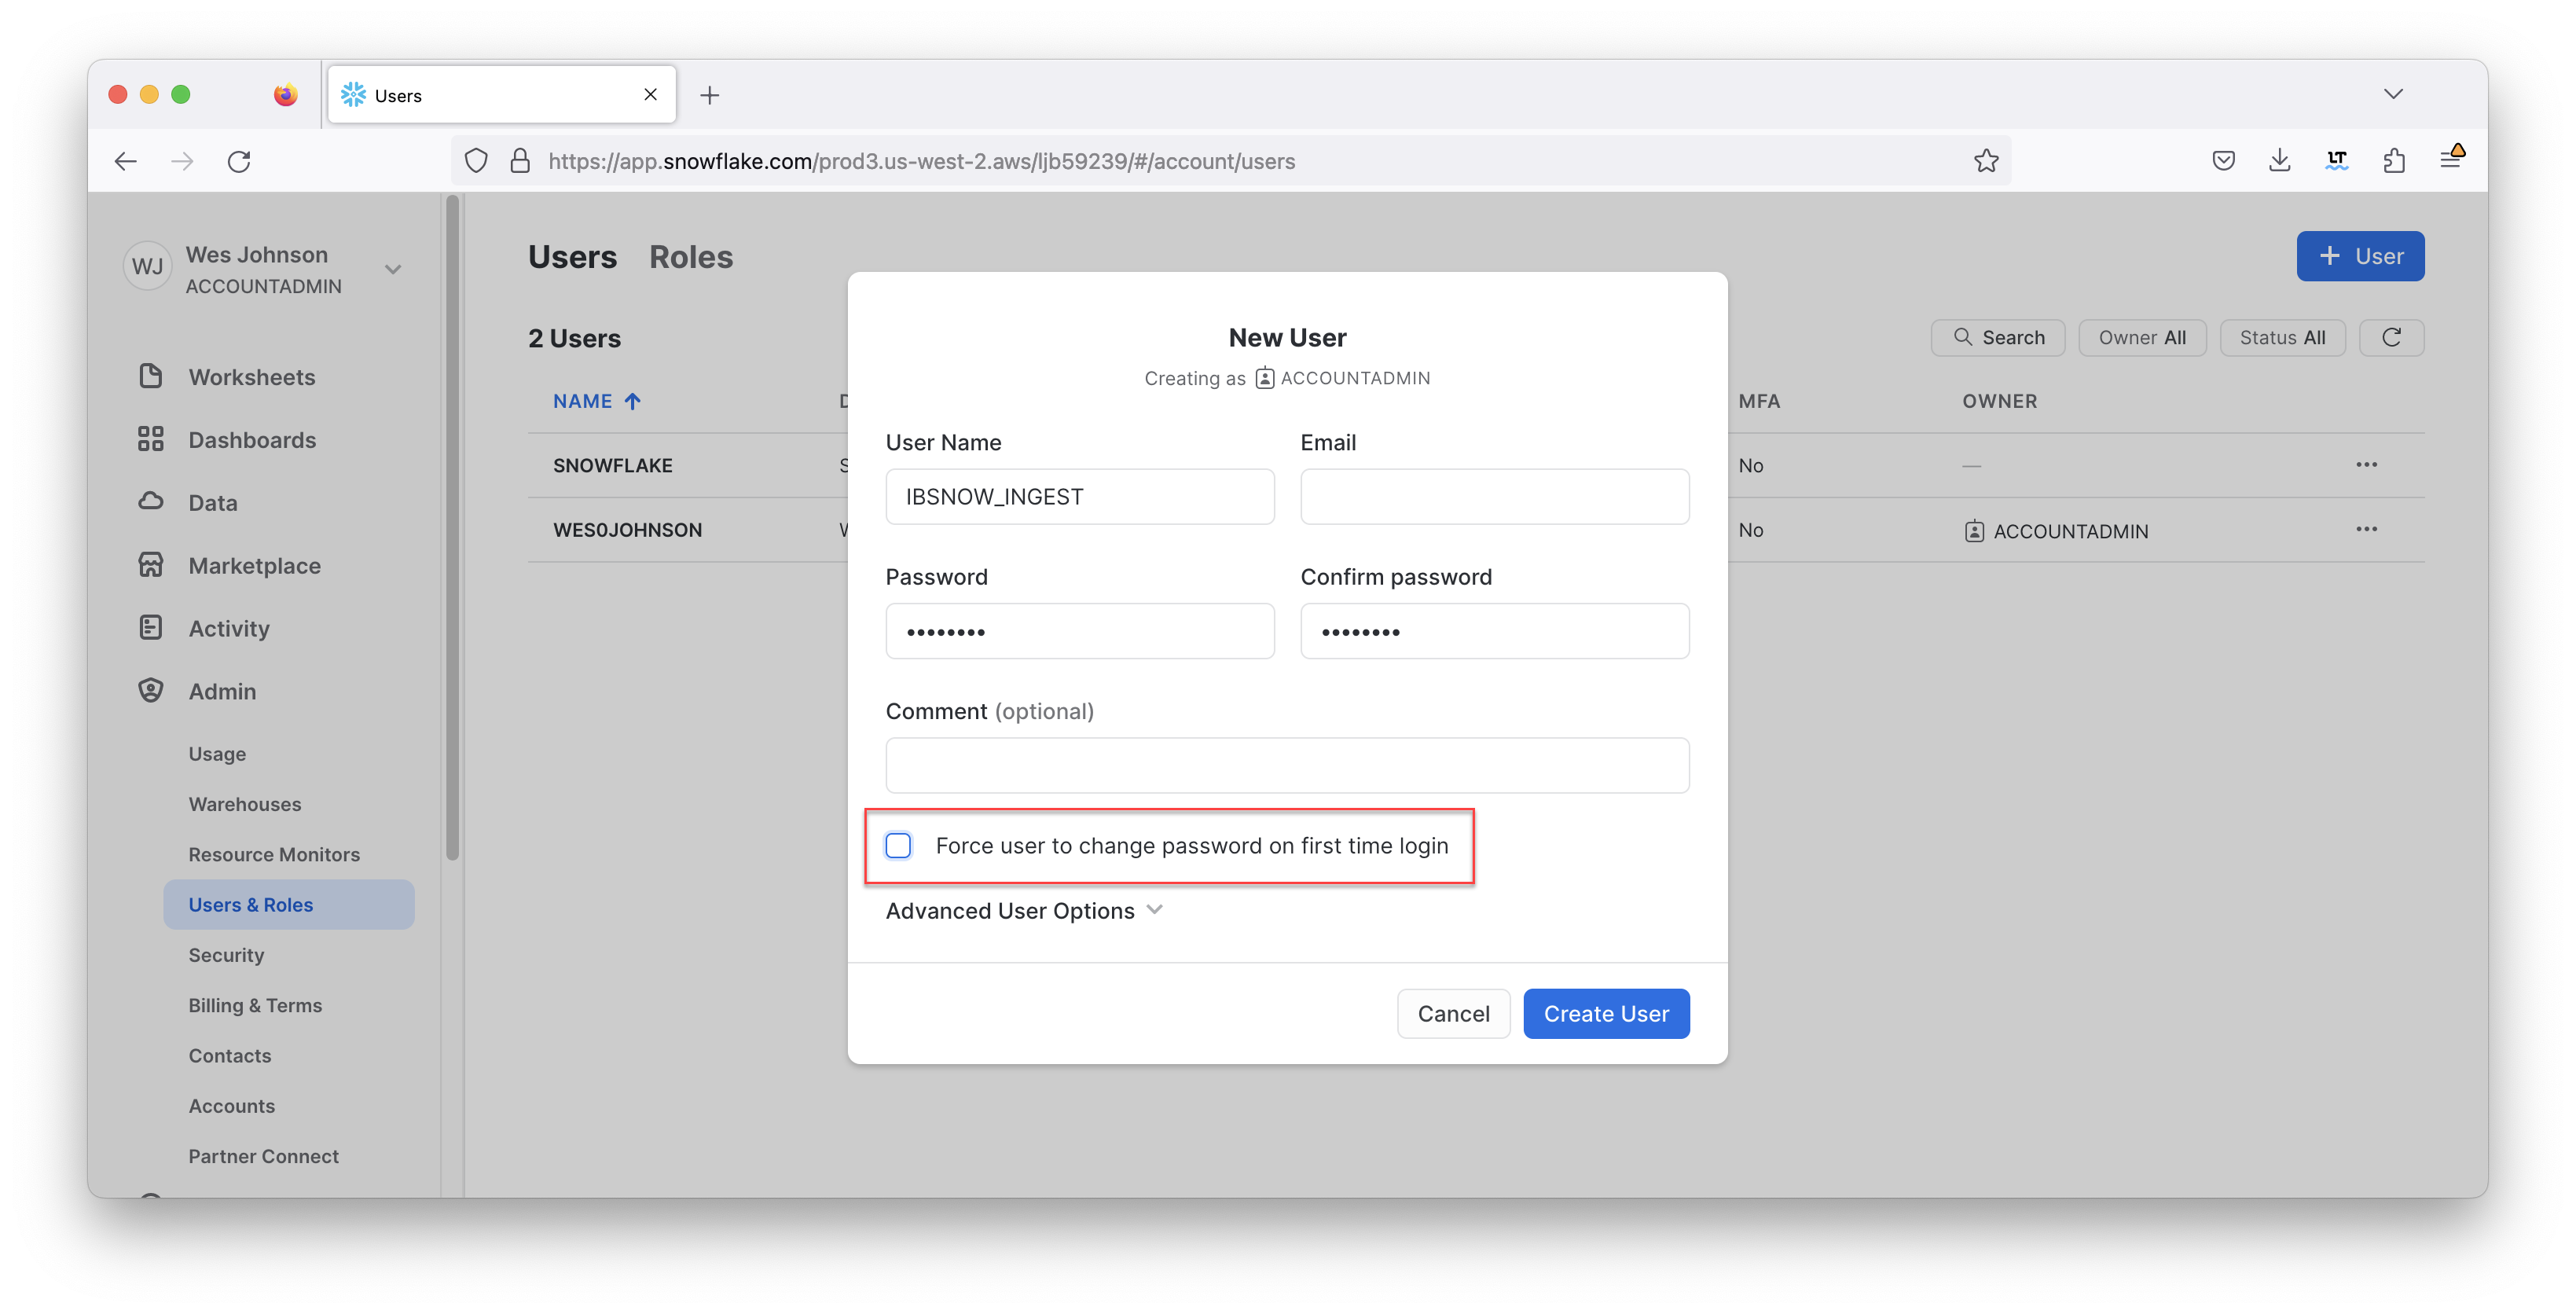Reload the current browser page
The height and width of the screenshot is (1314, 2576).
click(x=239, y=161)
